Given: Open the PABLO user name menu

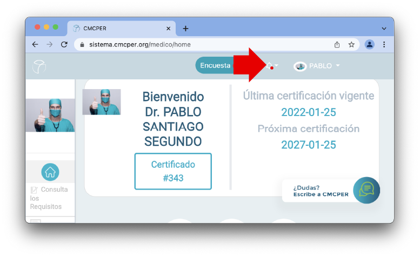Looking at the screenshot, I should click(321, 66).
